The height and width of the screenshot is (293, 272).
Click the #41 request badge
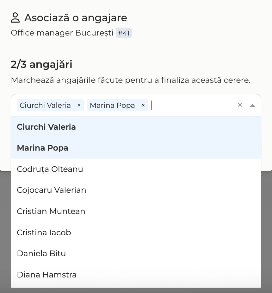click(x=124, y=33)
